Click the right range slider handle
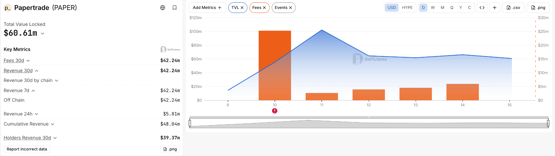Image resolution: width=555 pixels, height=156 pixels. pyautogui.click(x=548, y=123)
